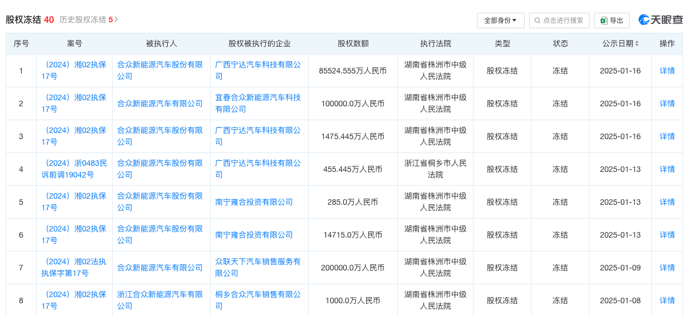Open 广西宁达汽车科技有限公司 in row 4
Image resolution: width=687 pixels, height=316 pixels.
pos(258,169)
